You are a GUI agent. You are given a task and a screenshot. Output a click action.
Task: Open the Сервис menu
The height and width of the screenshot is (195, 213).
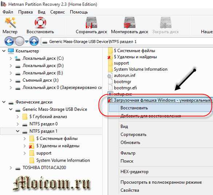click(58, 12)
